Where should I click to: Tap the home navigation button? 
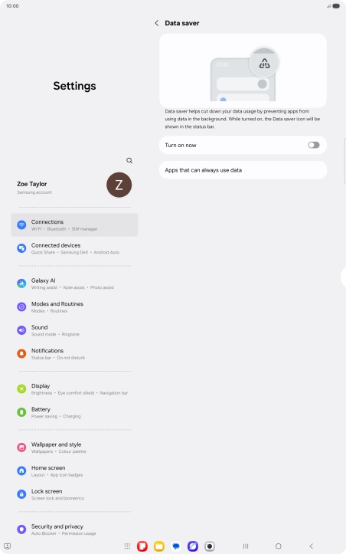pyautogui.click(x=279, y=546)
